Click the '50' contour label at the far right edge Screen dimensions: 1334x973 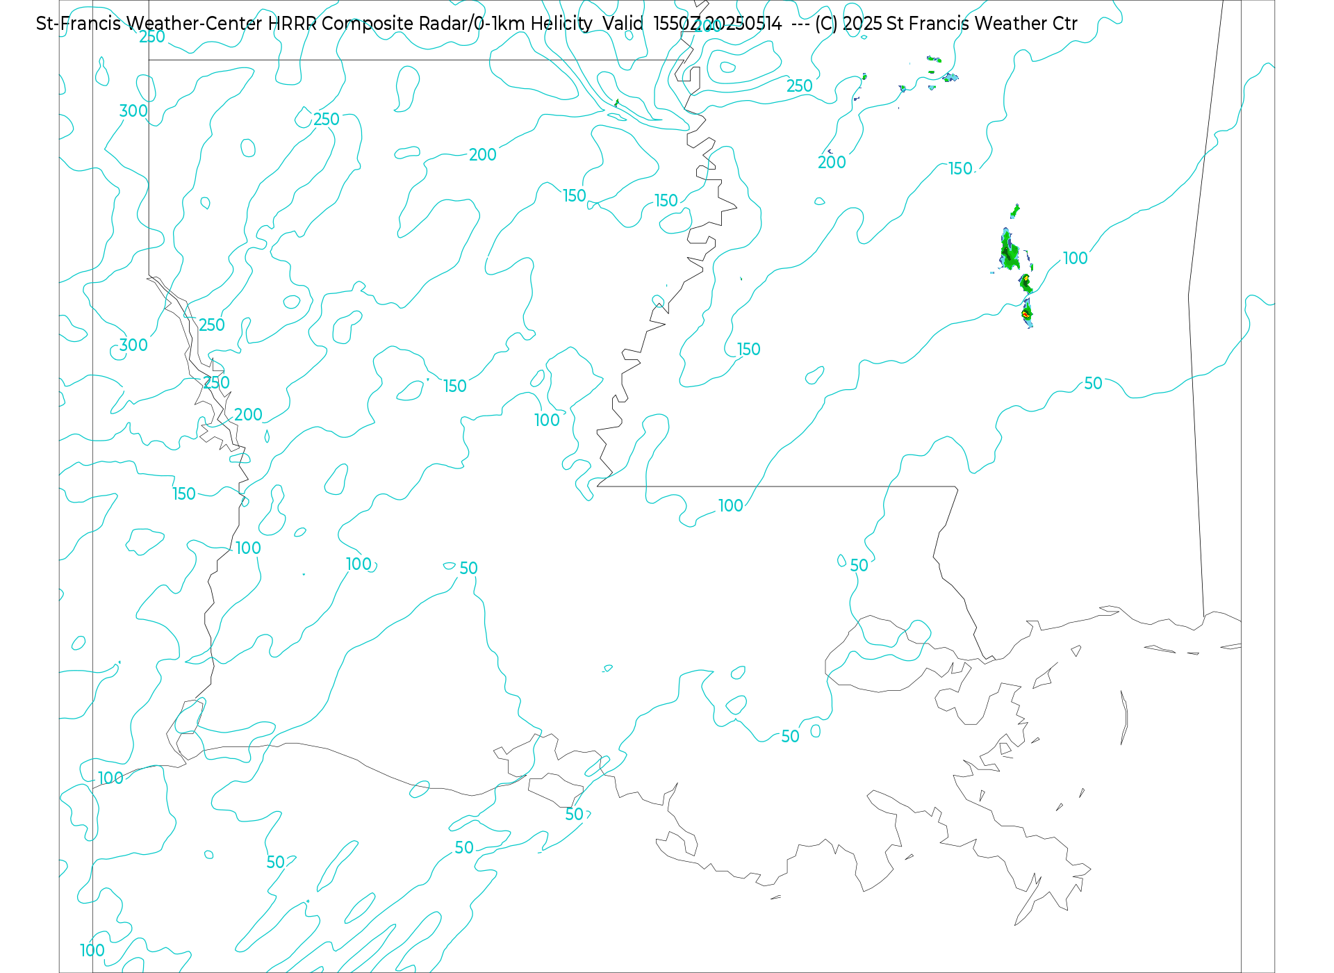pos(1093,384)
